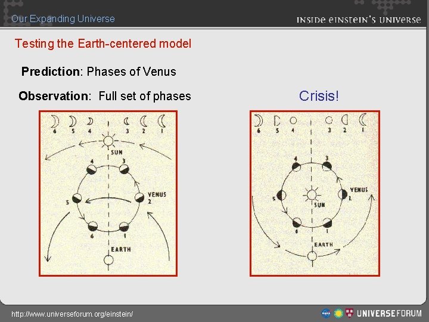Click the EARTH label in right diagram
Viewport: 429px width, 322px height.
[324, 244]
